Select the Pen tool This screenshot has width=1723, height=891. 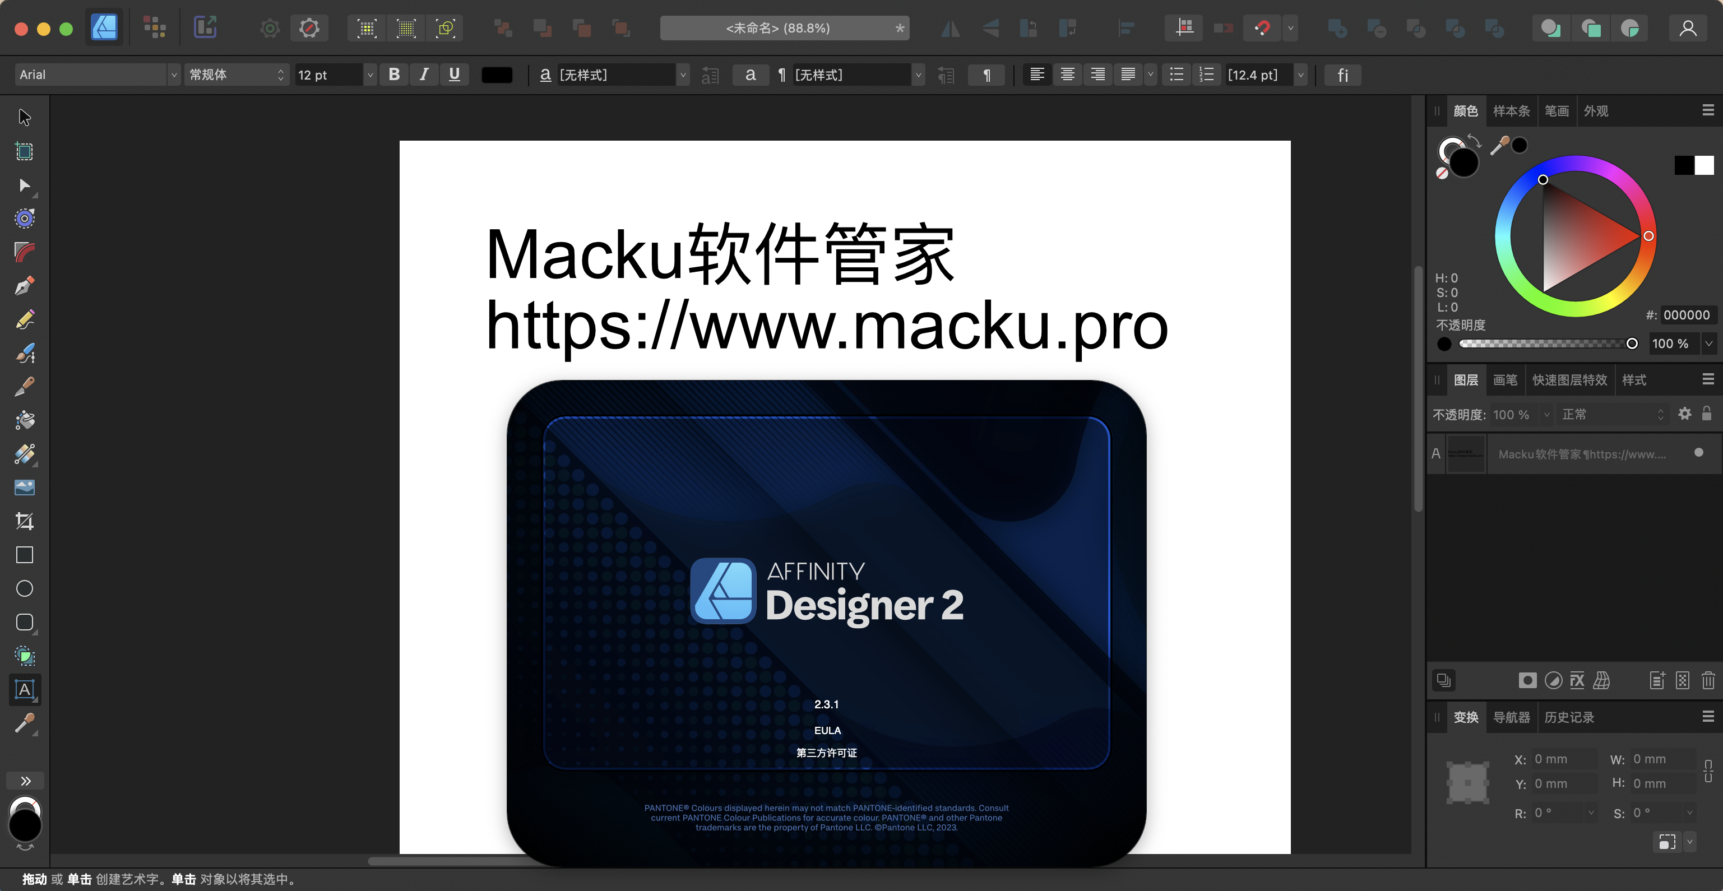click(x=25, y=286)
